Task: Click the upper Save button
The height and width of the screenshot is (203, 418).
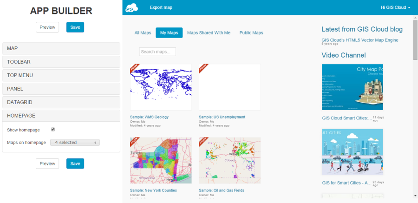Action: coord(75,27)
